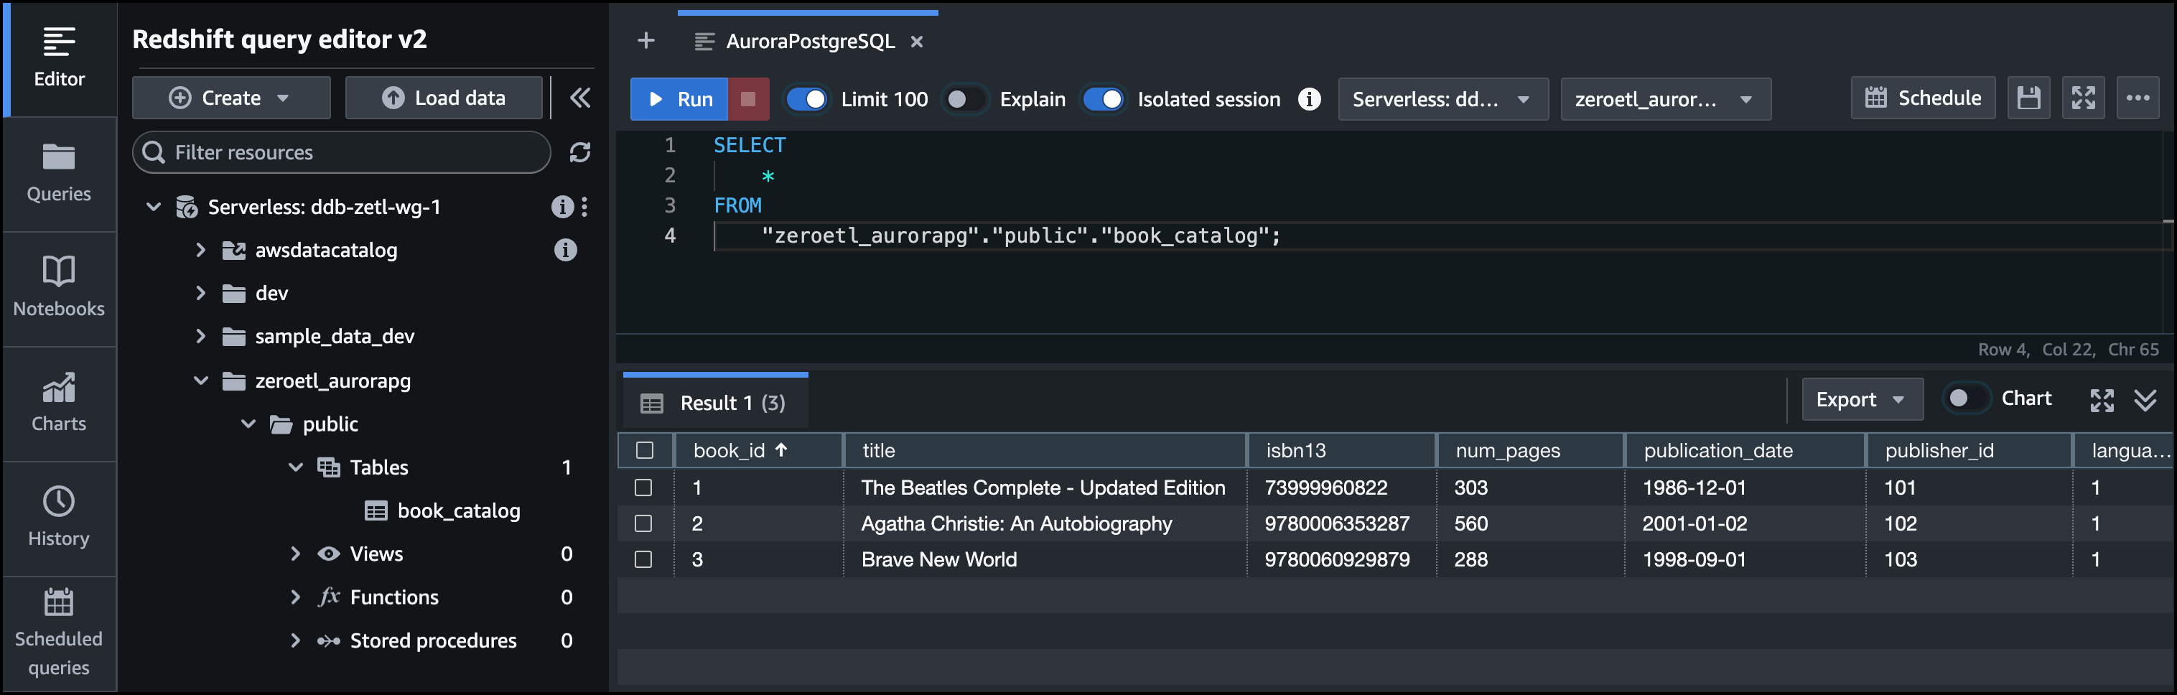Enable the Explain toggle
The height and width of the screenshot is (695, 2177).
[x=965, y=99]
